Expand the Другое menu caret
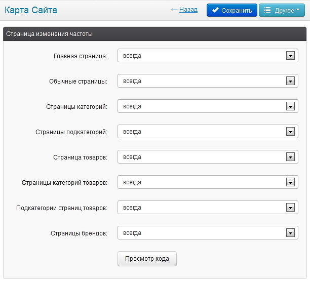The image size is (310, 282). click(298, 10)
